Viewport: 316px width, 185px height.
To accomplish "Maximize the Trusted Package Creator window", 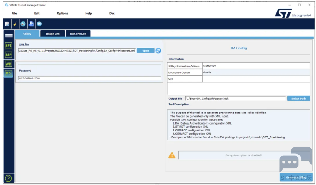I will coord(299,5).
